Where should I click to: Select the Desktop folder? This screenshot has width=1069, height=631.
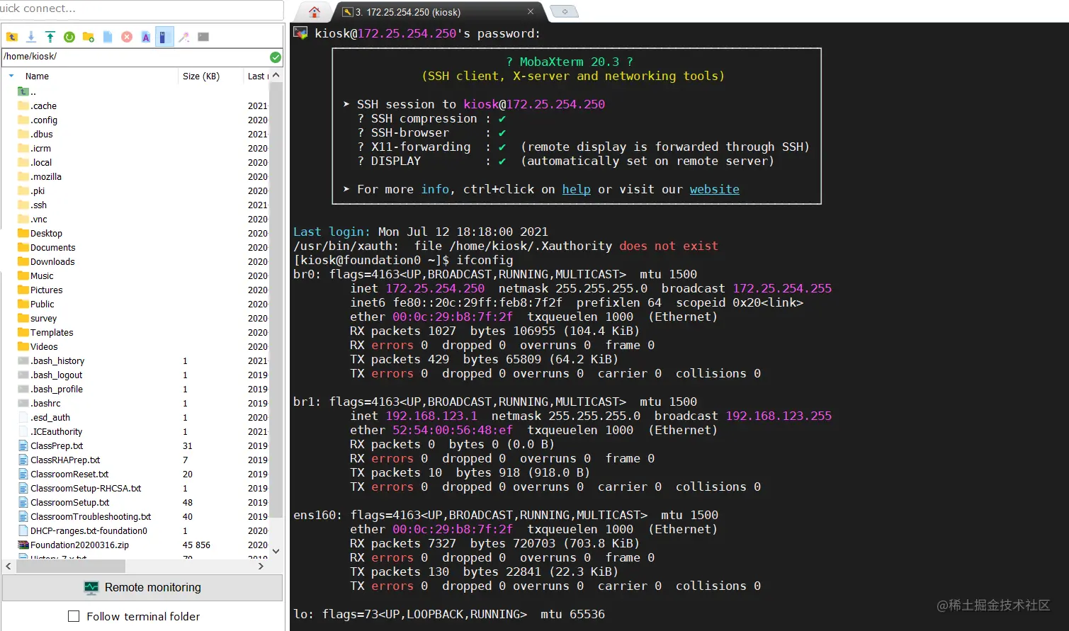(40, 233)
